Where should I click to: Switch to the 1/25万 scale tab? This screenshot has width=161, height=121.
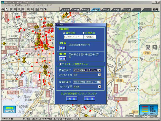[x=106, y=9]
